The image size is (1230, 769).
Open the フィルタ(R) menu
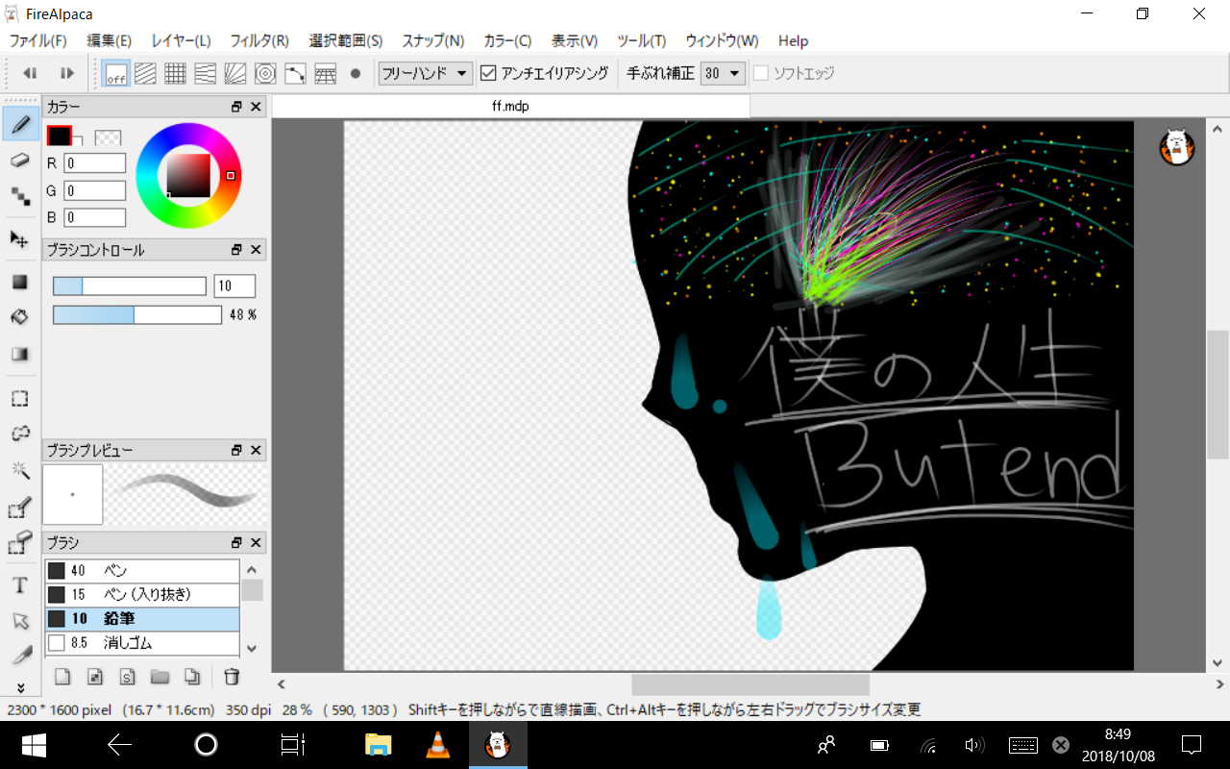click(x=259, y=41)
